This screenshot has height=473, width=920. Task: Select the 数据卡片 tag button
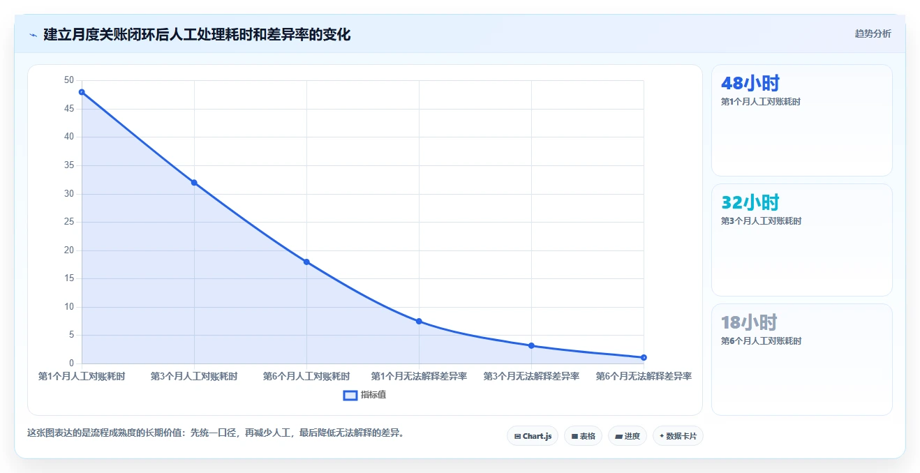tap(678, 436)
